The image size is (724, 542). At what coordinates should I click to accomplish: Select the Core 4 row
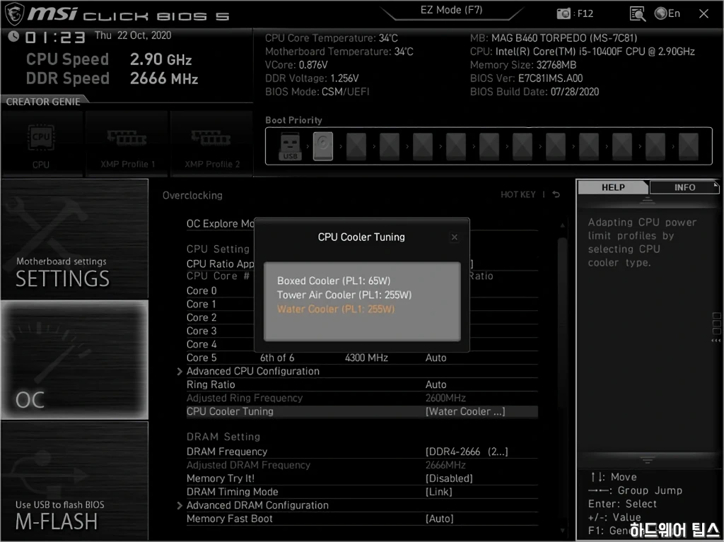(221, 344)
